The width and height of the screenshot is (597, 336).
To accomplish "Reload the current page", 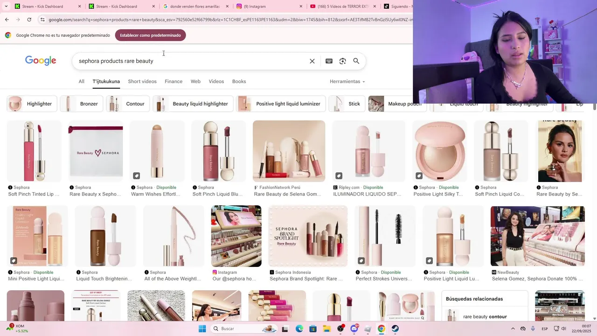I will (29, 20).
